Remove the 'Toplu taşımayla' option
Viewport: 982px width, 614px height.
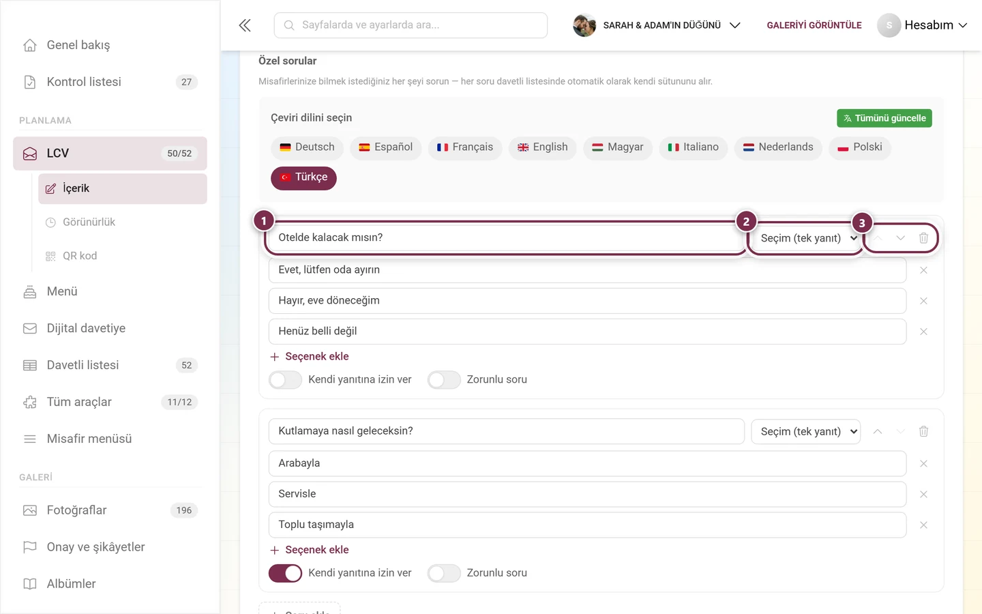(923, 525)
